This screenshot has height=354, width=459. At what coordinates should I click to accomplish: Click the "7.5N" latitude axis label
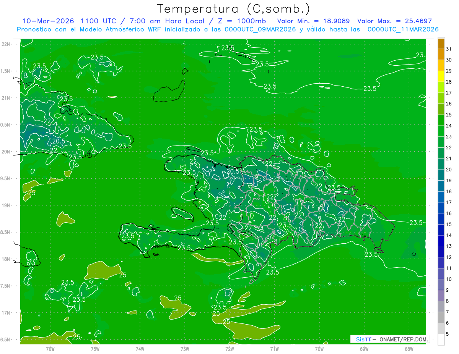click(x=5, y=286)
